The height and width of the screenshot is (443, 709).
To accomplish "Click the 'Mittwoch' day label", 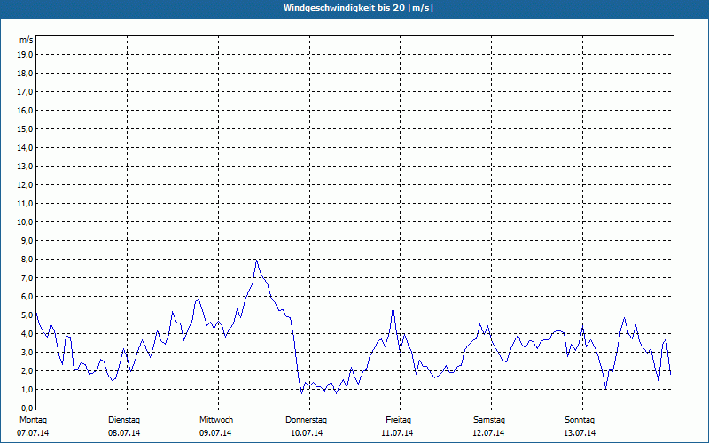I will pyautogui.click(x=215, y=419).
